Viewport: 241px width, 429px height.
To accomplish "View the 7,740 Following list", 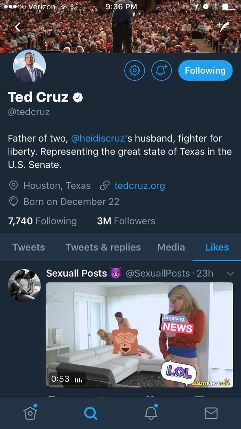I will (42, 221).
